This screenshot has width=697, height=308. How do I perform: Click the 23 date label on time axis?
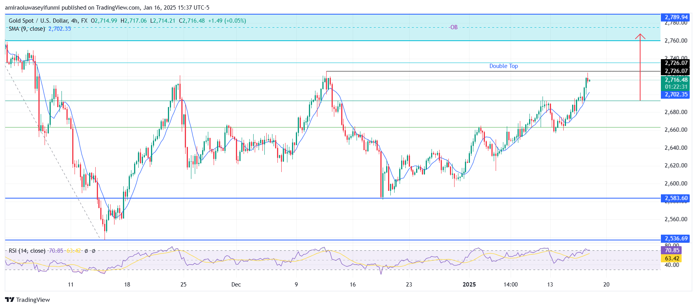tap(409, 285)
